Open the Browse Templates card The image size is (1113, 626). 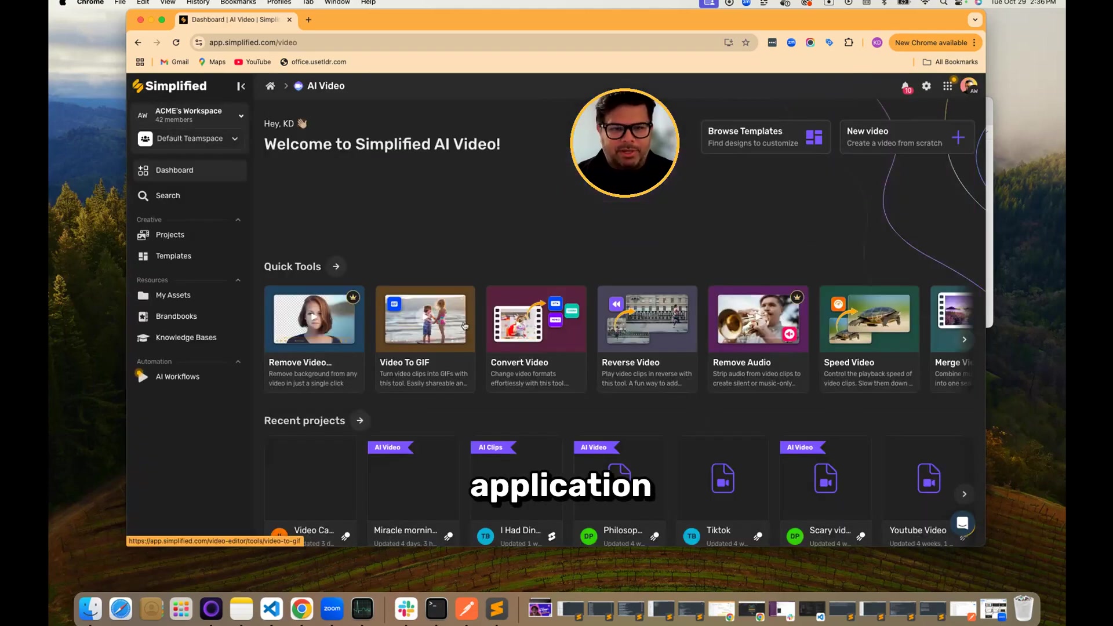click(x=765, y=137)
